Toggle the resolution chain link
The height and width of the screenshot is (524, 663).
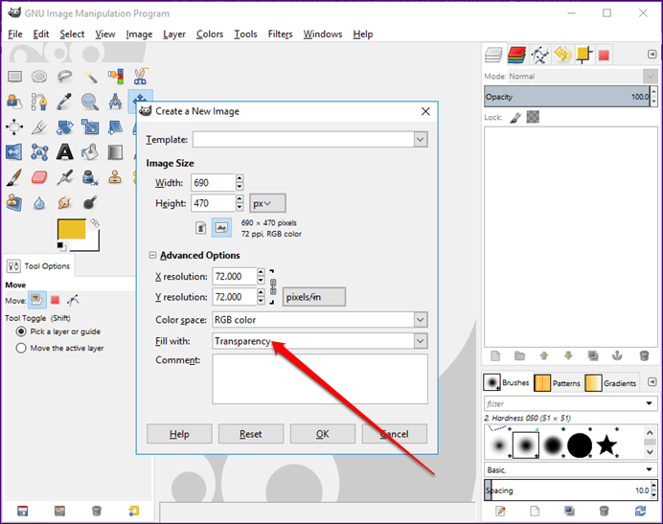click(x=273, y=286)
